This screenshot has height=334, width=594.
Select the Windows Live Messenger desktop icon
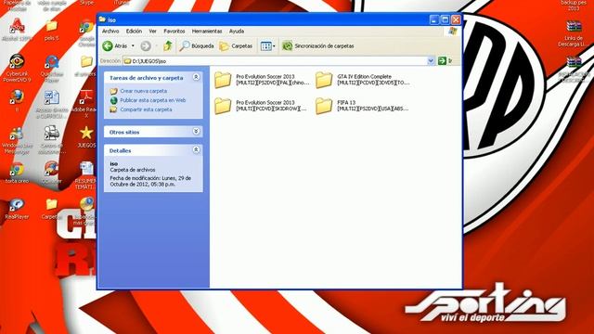coord(17,140)
